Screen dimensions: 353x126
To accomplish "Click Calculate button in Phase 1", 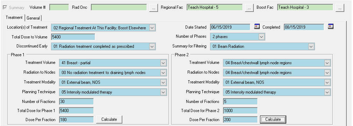I will [x=109, y=119].
